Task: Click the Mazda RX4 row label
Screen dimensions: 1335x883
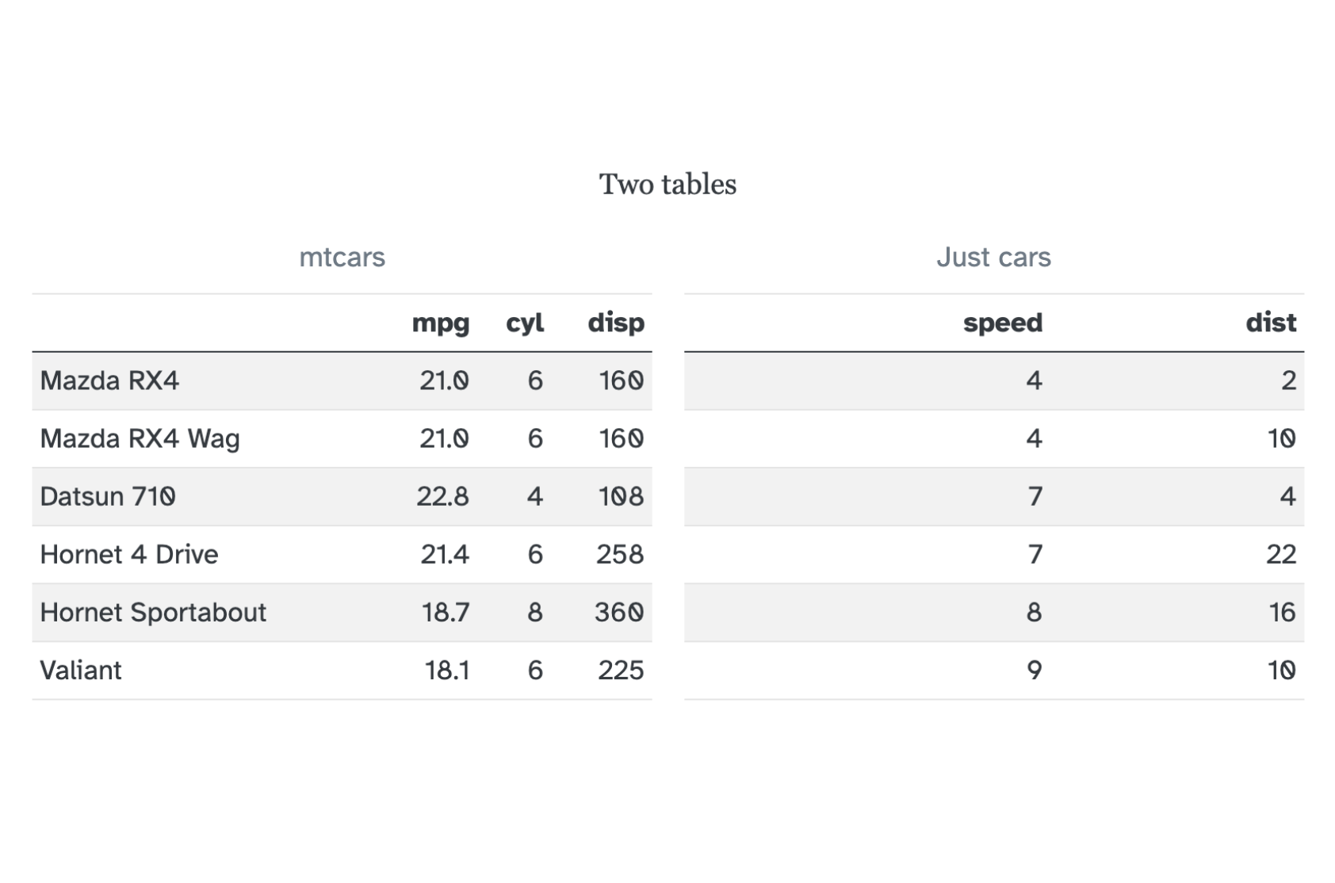Action: 109,381
